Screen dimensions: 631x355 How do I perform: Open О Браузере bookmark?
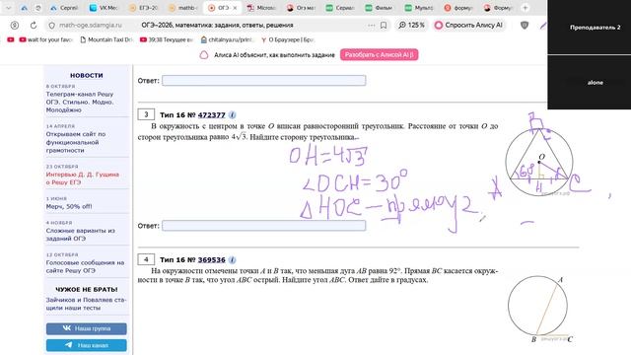pos(287,39)
